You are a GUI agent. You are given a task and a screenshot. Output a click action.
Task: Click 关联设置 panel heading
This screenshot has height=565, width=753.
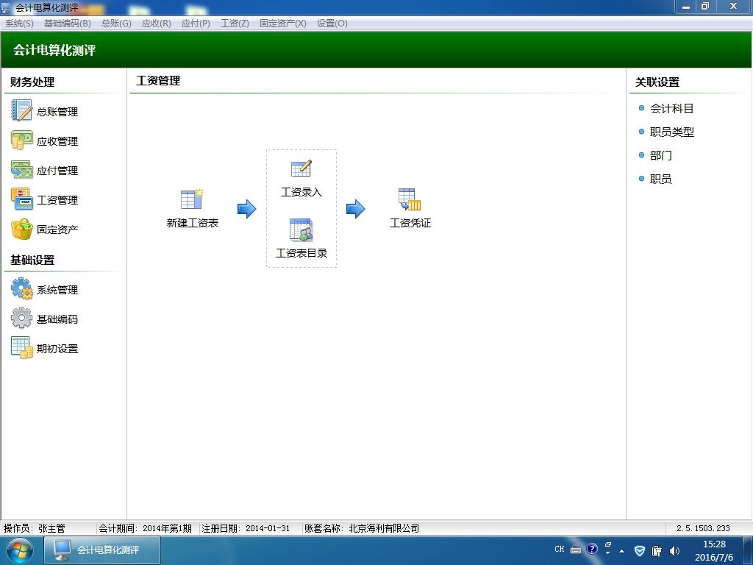coord(657,82)
